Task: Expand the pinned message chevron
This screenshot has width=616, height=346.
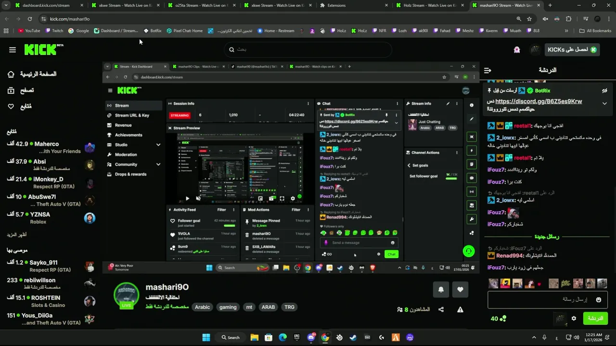Action: coord(604,103)
